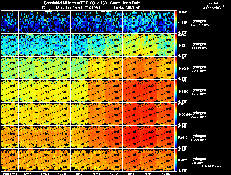Click the Hydrogen 149-227 keV row label
The image size is (231, 175).
click(x=200, y=23)
